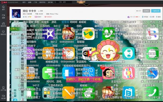Click the red progress bar beside the purple gift

[x=138, y=17]
